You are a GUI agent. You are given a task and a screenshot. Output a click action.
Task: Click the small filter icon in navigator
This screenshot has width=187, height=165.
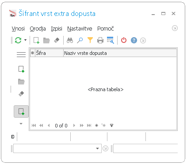coord(111,126)
